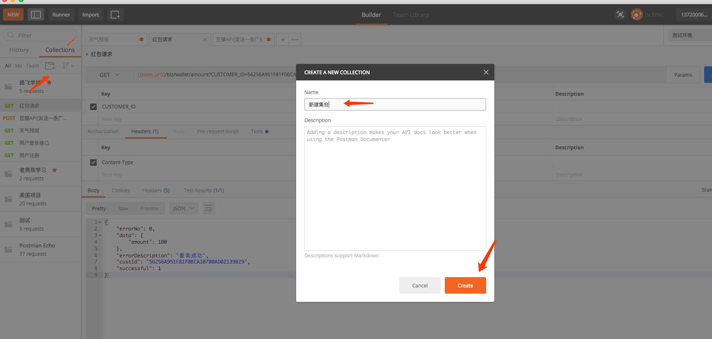This screenshot has width=712, height=339.
Task: Close the Create a New Collection dialog
Action: [486, 72]
